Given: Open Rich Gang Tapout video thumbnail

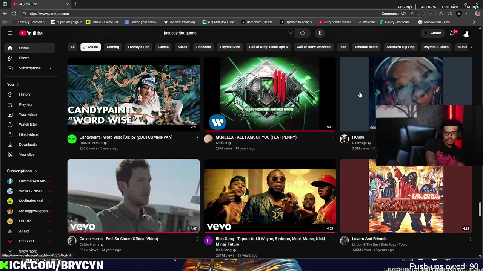Looking at the screenshot, I should click(270, 196).
